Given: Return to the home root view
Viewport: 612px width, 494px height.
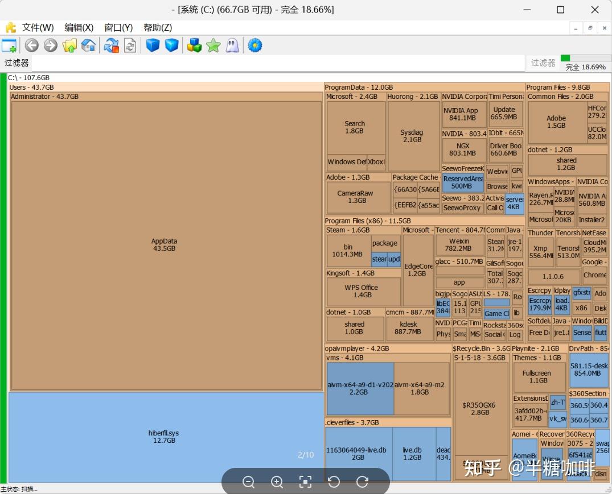Looking at the screenshot, I should 89,45.
